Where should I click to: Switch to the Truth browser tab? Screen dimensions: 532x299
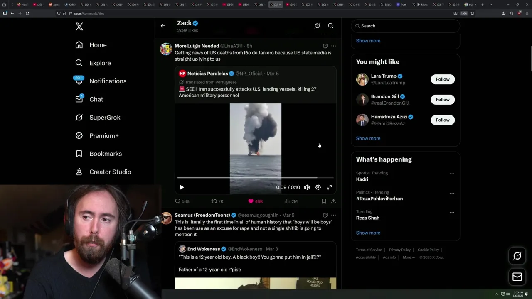point(401,5)
